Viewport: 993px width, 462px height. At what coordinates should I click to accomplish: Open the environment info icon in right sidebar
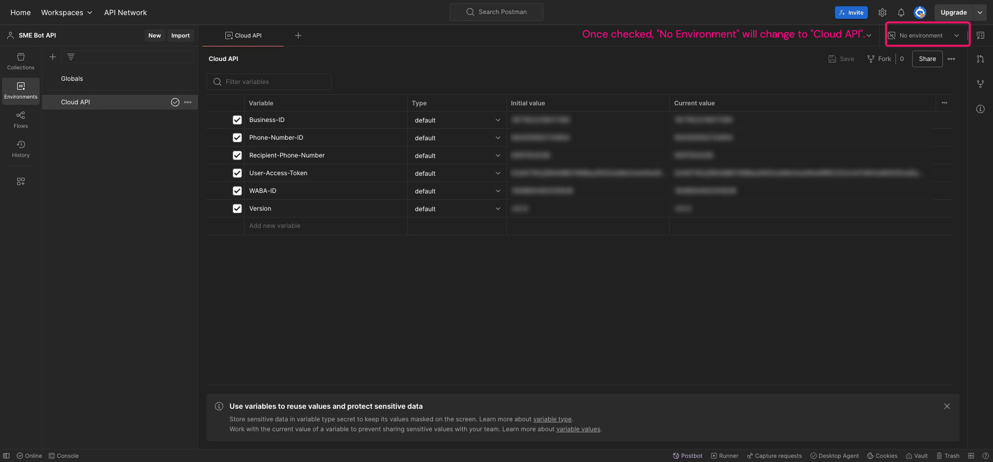pyautogui.click(x=980, y=109)
